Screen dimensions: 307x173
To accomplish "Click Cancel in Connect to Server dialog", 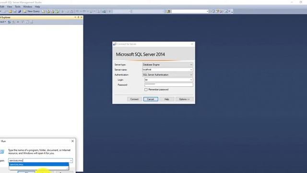I will pyautogui.click(x=151, y=99).
